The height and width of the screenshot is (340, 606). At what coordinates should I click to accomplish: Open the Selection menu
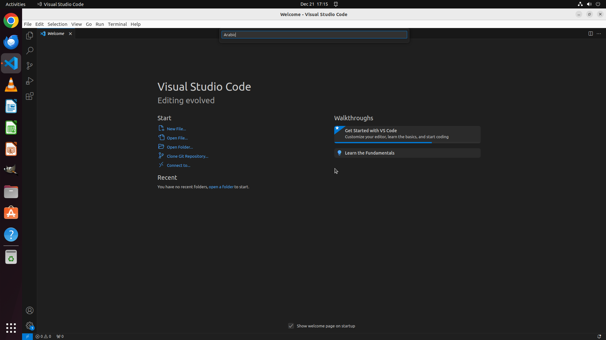pos(57,24)
